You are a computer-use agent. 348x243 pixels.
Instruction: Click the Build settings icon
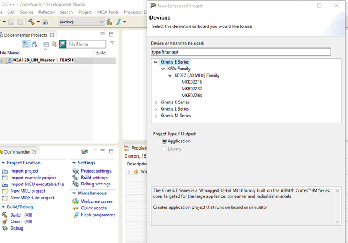(x=76, y=178)
